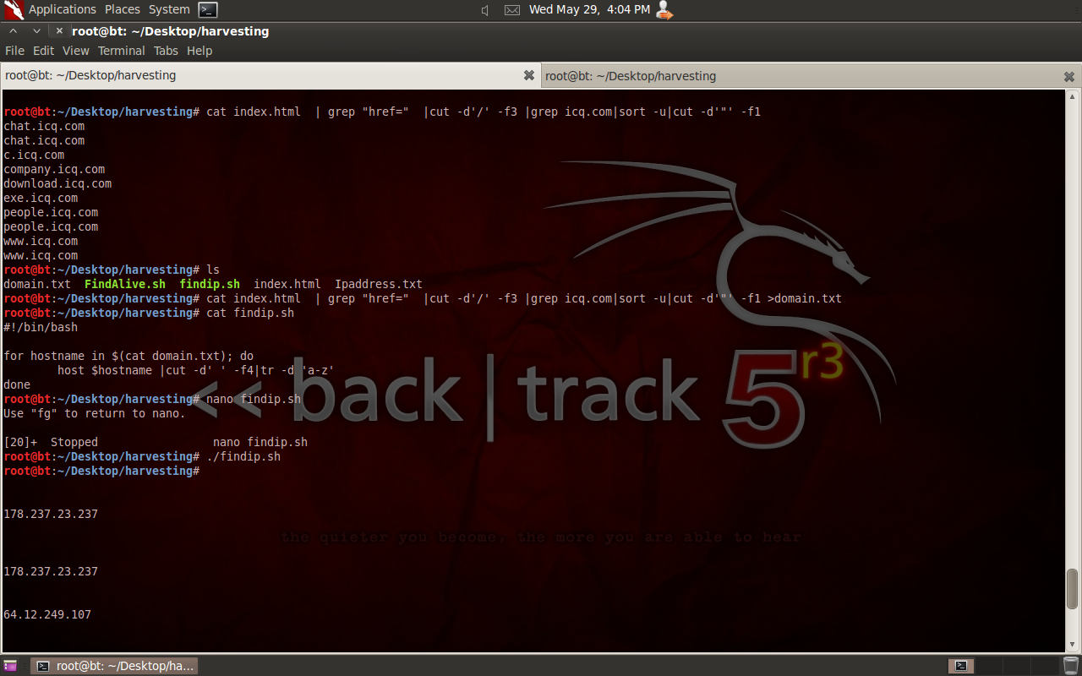Screen dimensions: 1082x676
Task: Switch to the first terminal tab
Action: pyautogui.click(x=270, y=75)
